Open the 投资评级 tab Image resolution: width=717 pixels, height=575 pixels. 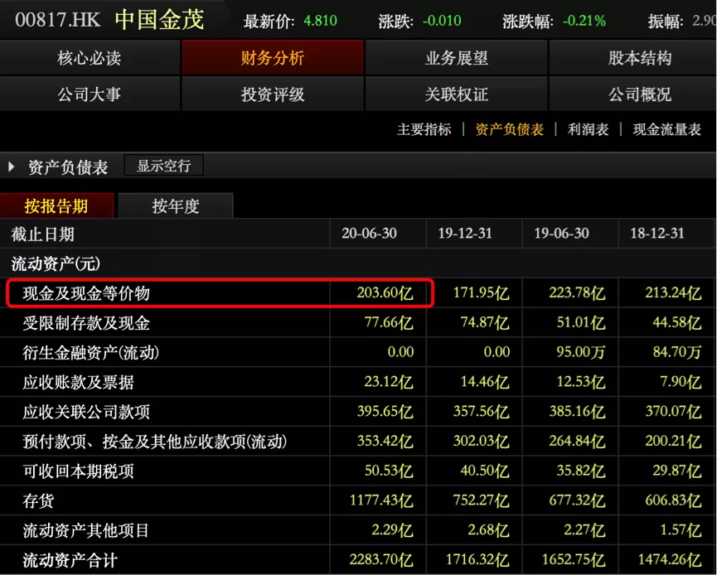273,94
